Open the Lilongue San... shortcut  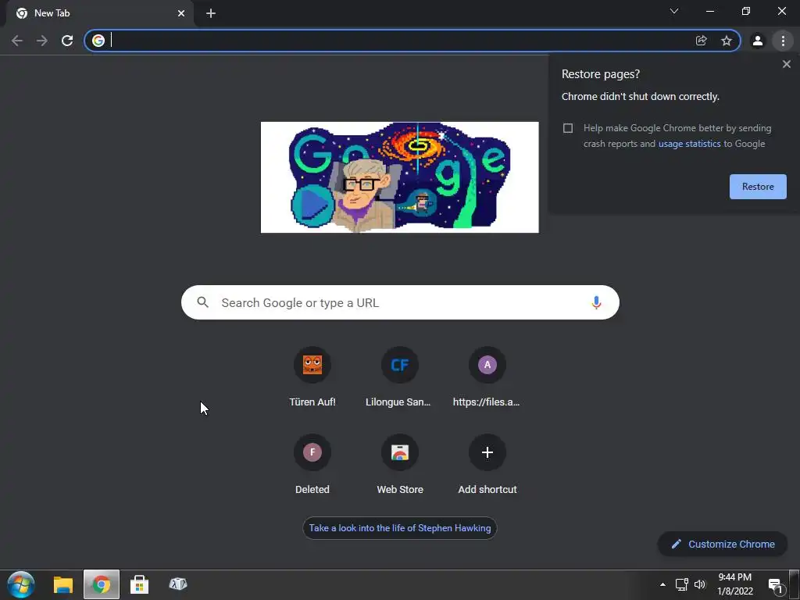(x=400, y=377)
